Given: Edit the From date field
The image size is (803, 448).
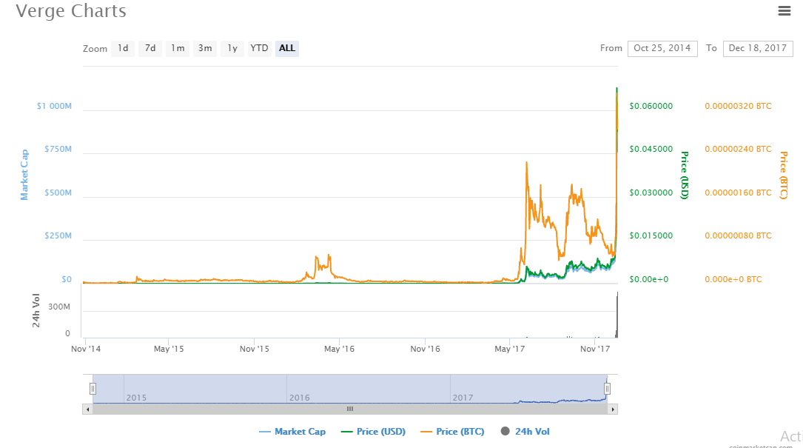Looking at the screenshot, I should tap(662, 48).
